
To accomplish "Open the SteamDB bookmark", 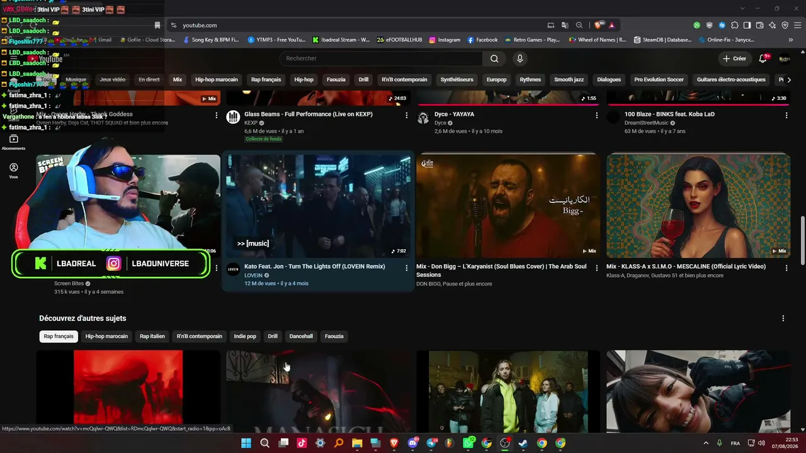I will click(662, 40).
